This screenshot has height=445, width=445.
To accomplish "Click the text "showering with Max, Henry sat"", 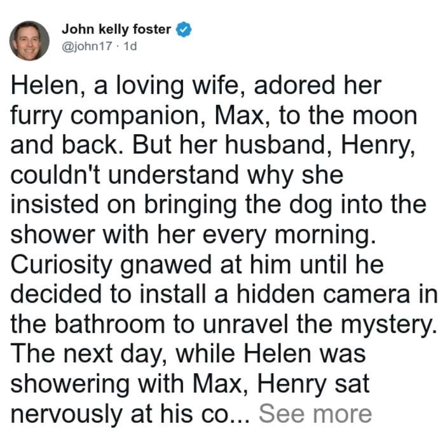I will [x=190, y=385].
